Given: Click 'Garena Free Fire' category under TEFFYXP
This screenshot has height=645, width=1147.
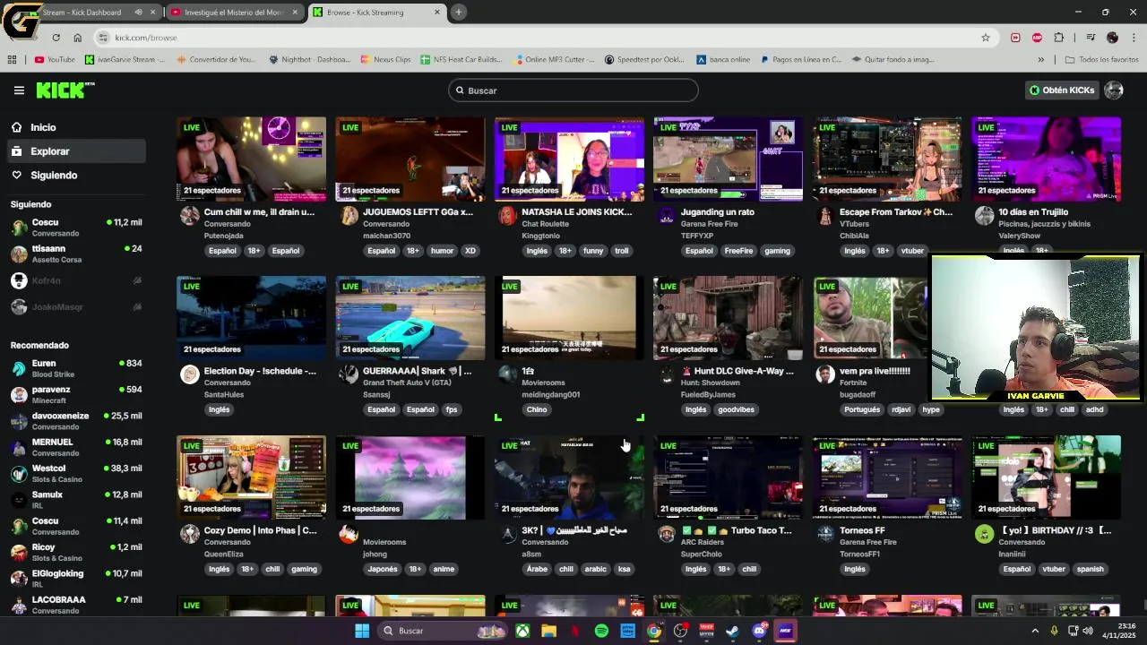Looking at the screenshot, I should pyautogui.click(x=709, y=224).
